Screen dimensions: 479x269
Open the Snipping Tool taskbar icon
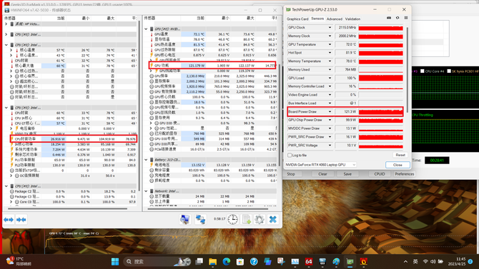click(x=281, y=262)
